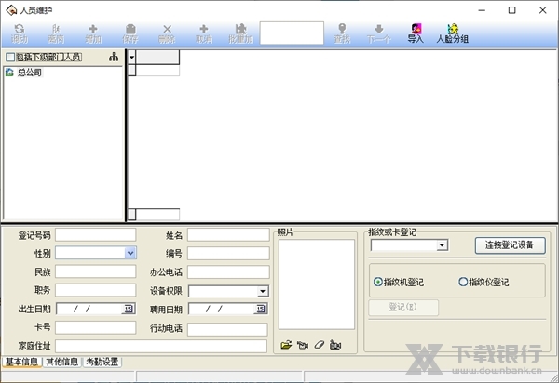Click the 职务 input field
This screenshot has height=383, width=559.
pos(96,290)
